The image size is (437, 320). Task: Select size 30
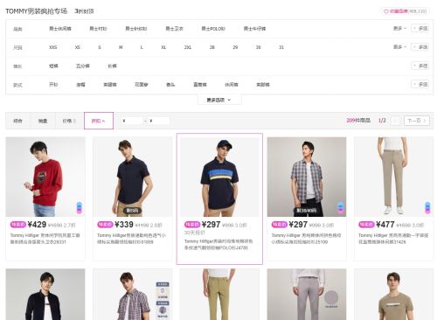tap(258, 47)
